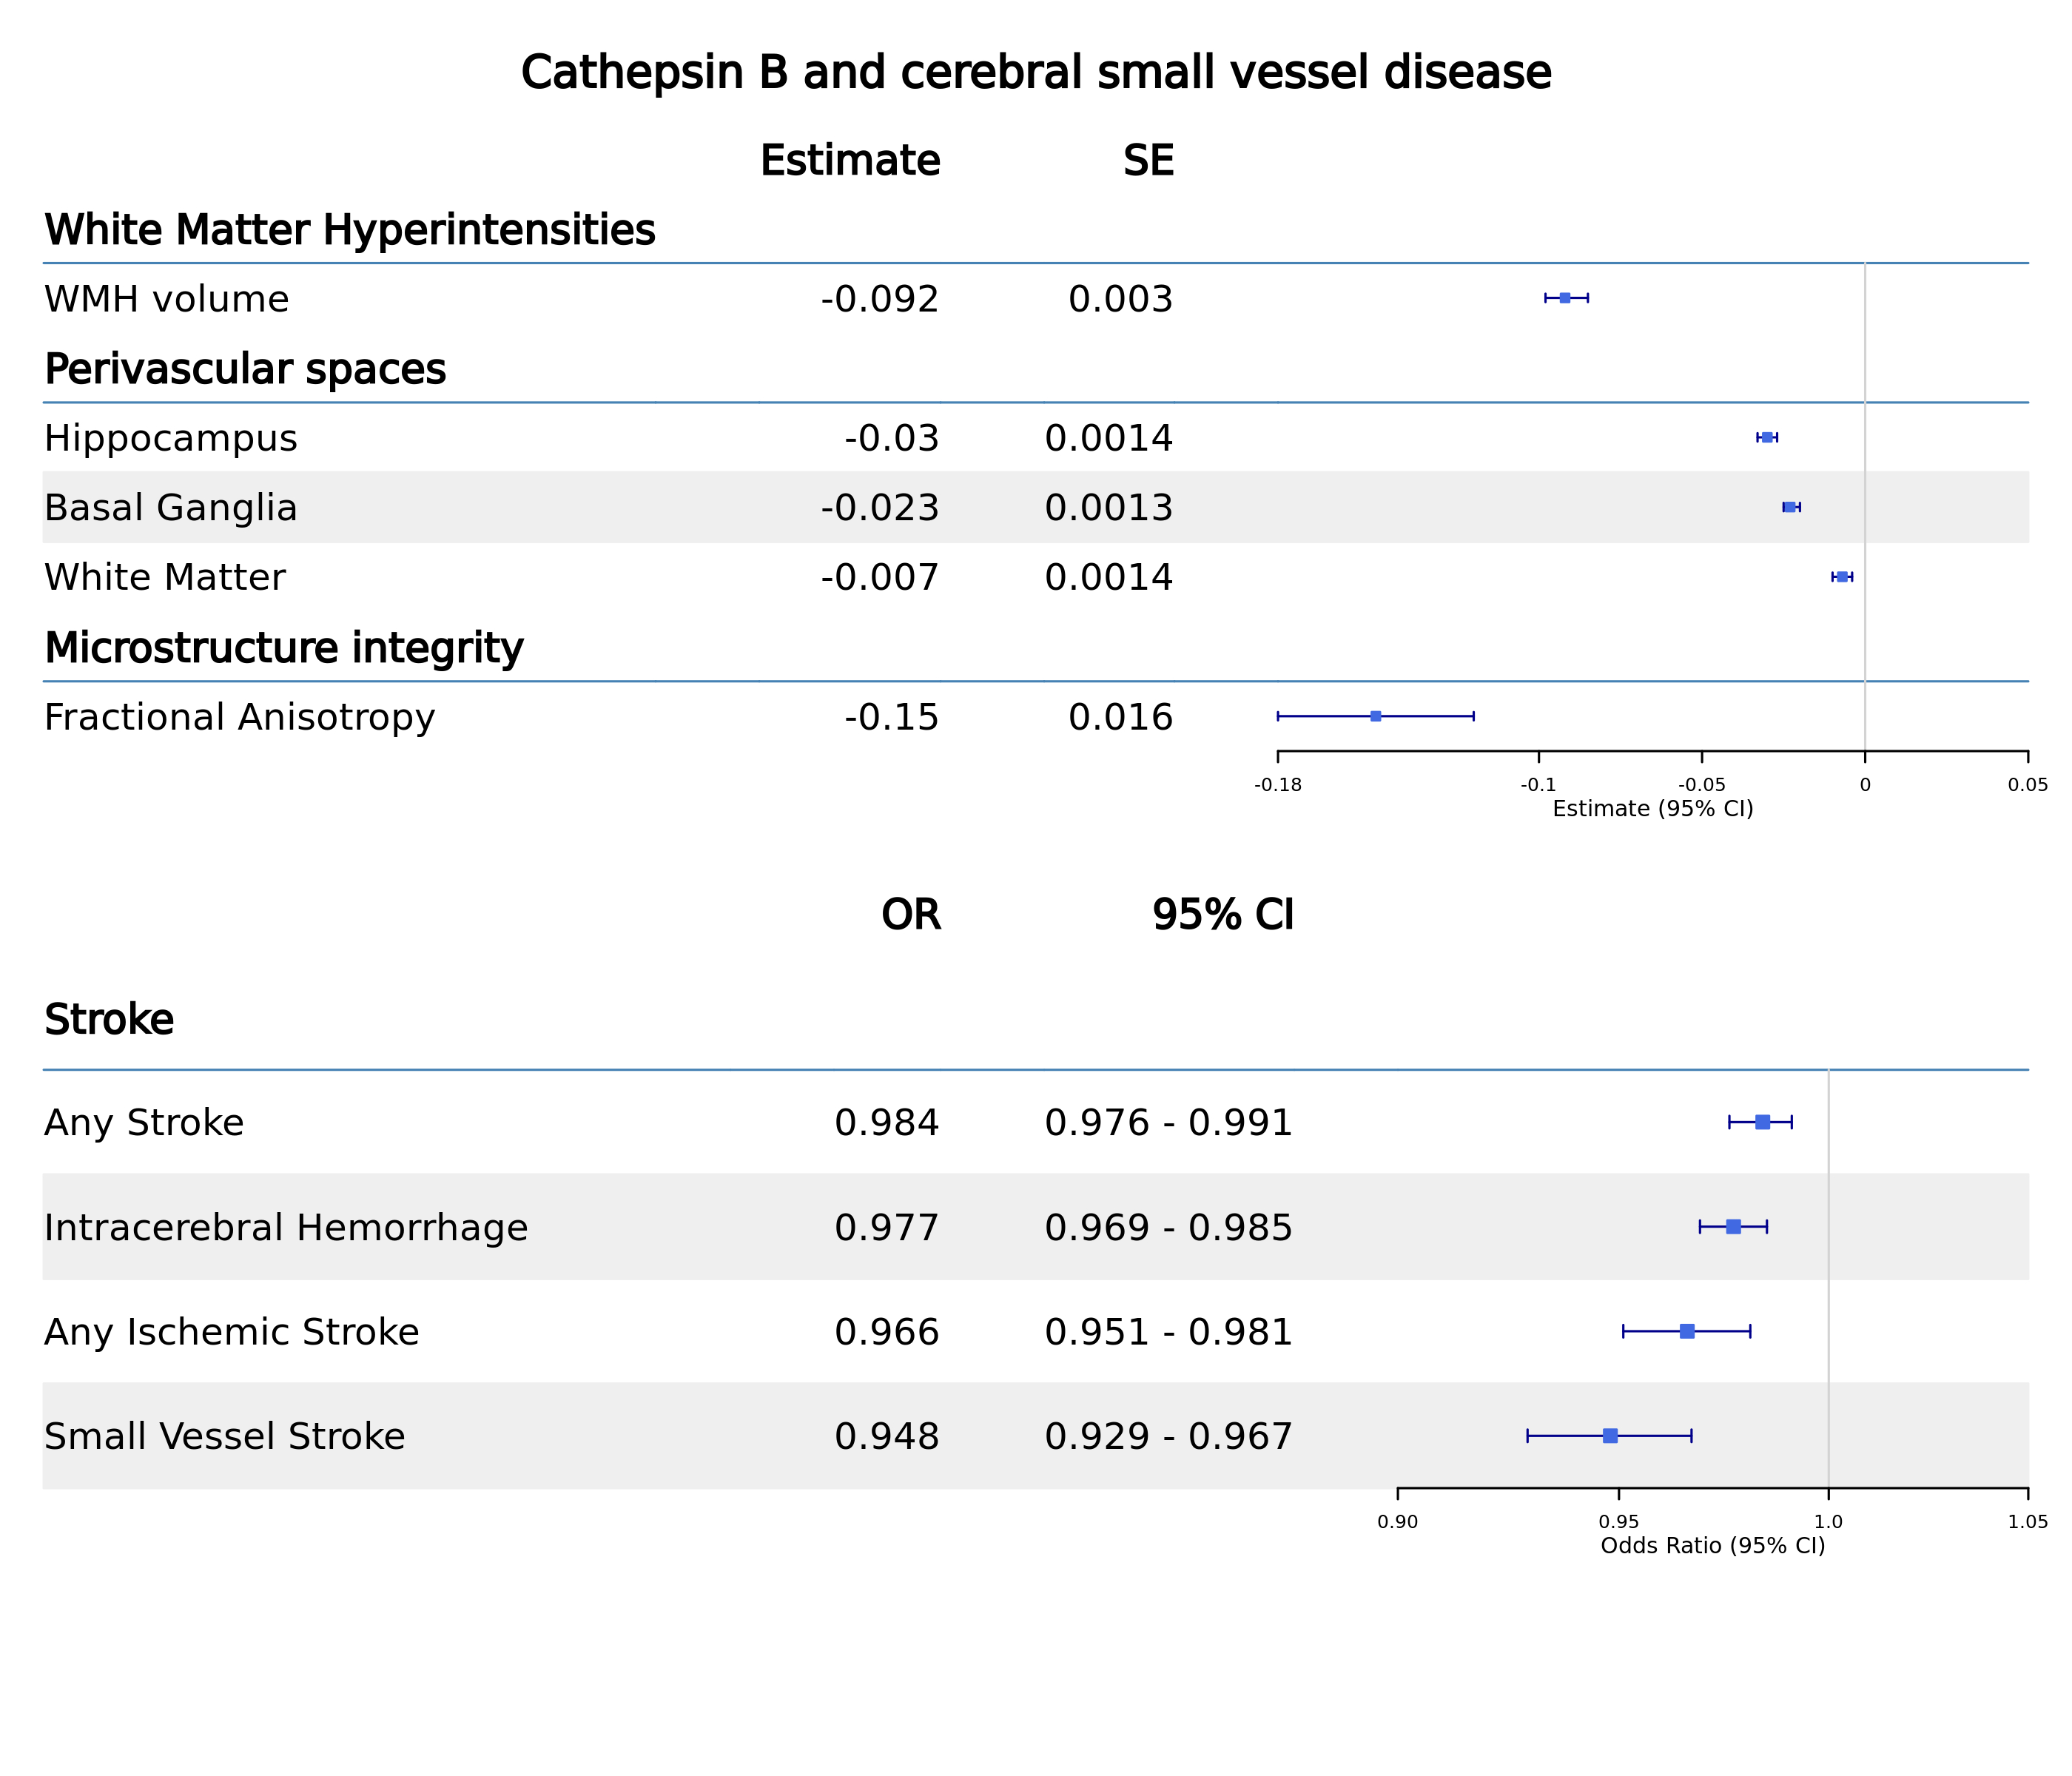Image resolution: width=2072 pixels, height=1776 pixels.
Task: Click the Stroke section heading
Action: coord(109,1021)
